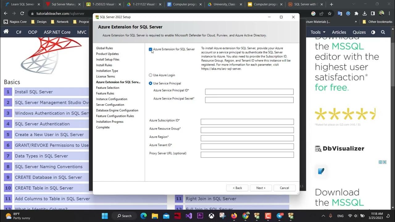
Task: Open Xbox app from taskbar
Action: click(211, 216)
